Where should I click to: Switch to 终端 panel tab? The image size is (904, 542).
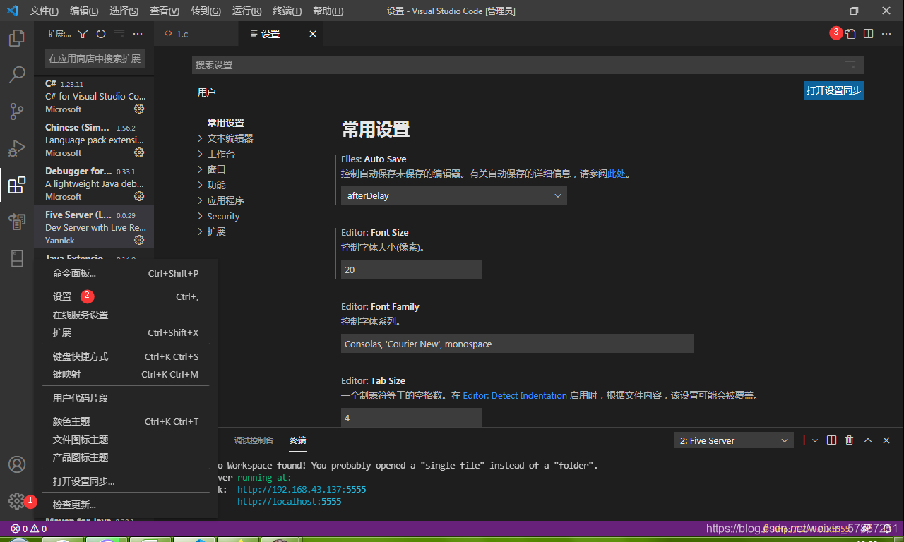[x=298, y=440]
